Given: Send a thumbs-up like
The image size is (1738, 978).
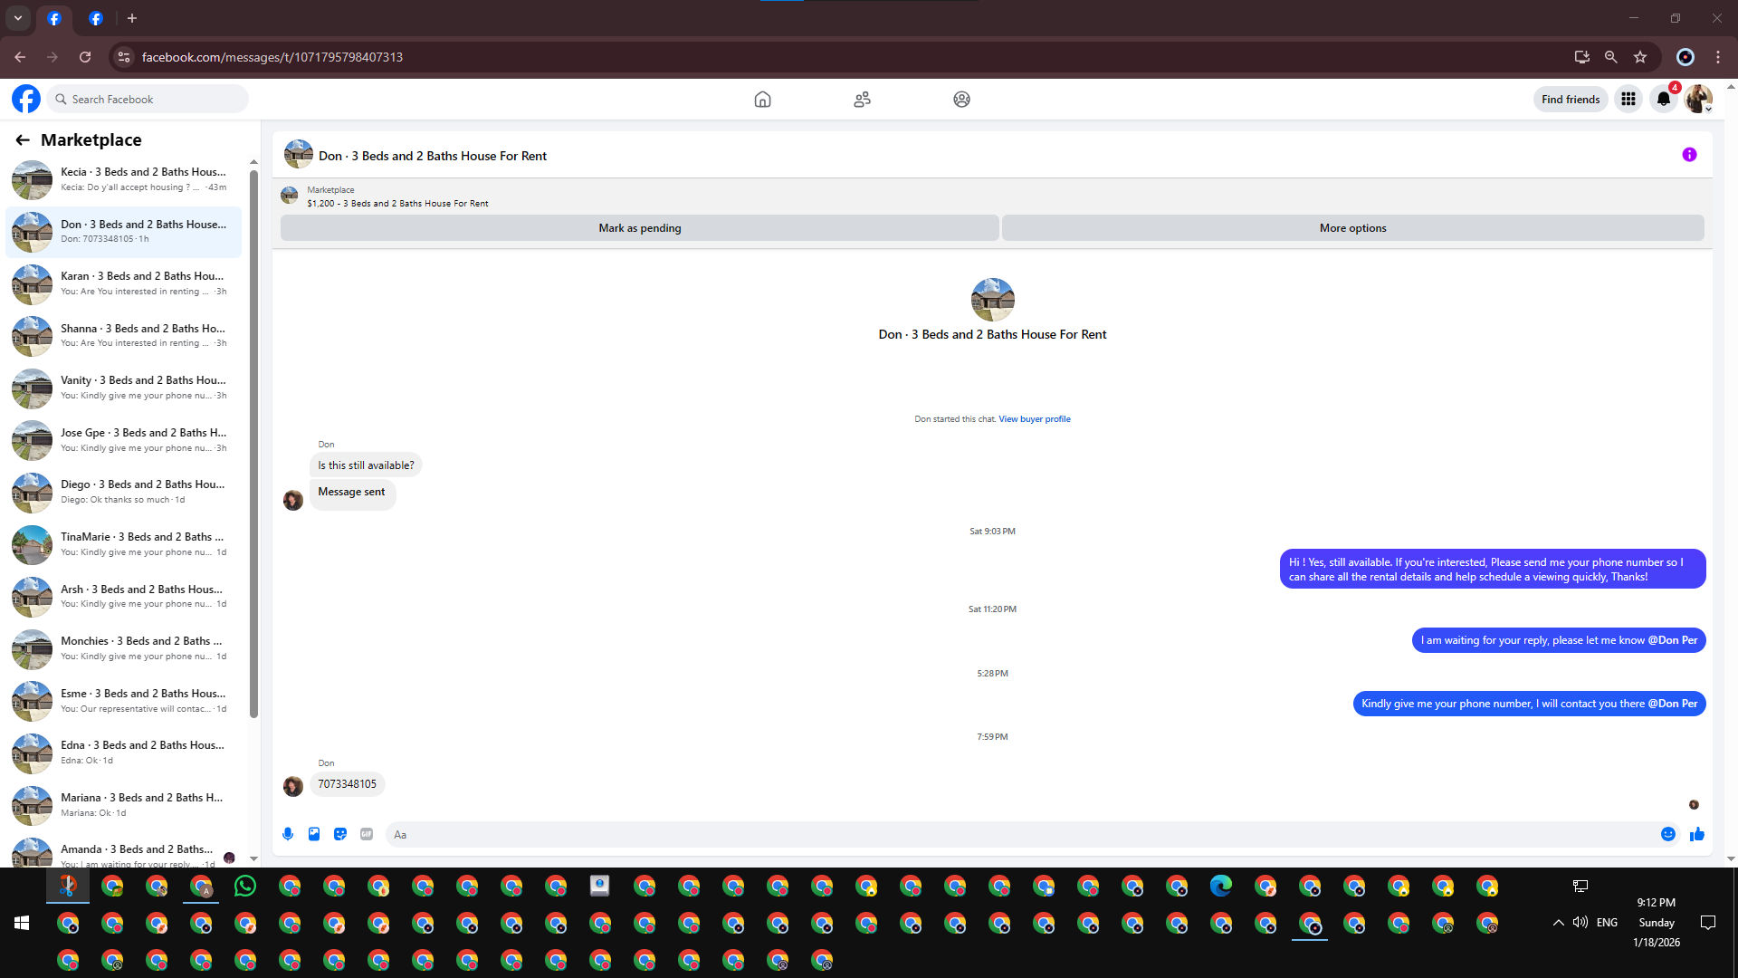Looking at the screenshot, I should click(1696, 834).
